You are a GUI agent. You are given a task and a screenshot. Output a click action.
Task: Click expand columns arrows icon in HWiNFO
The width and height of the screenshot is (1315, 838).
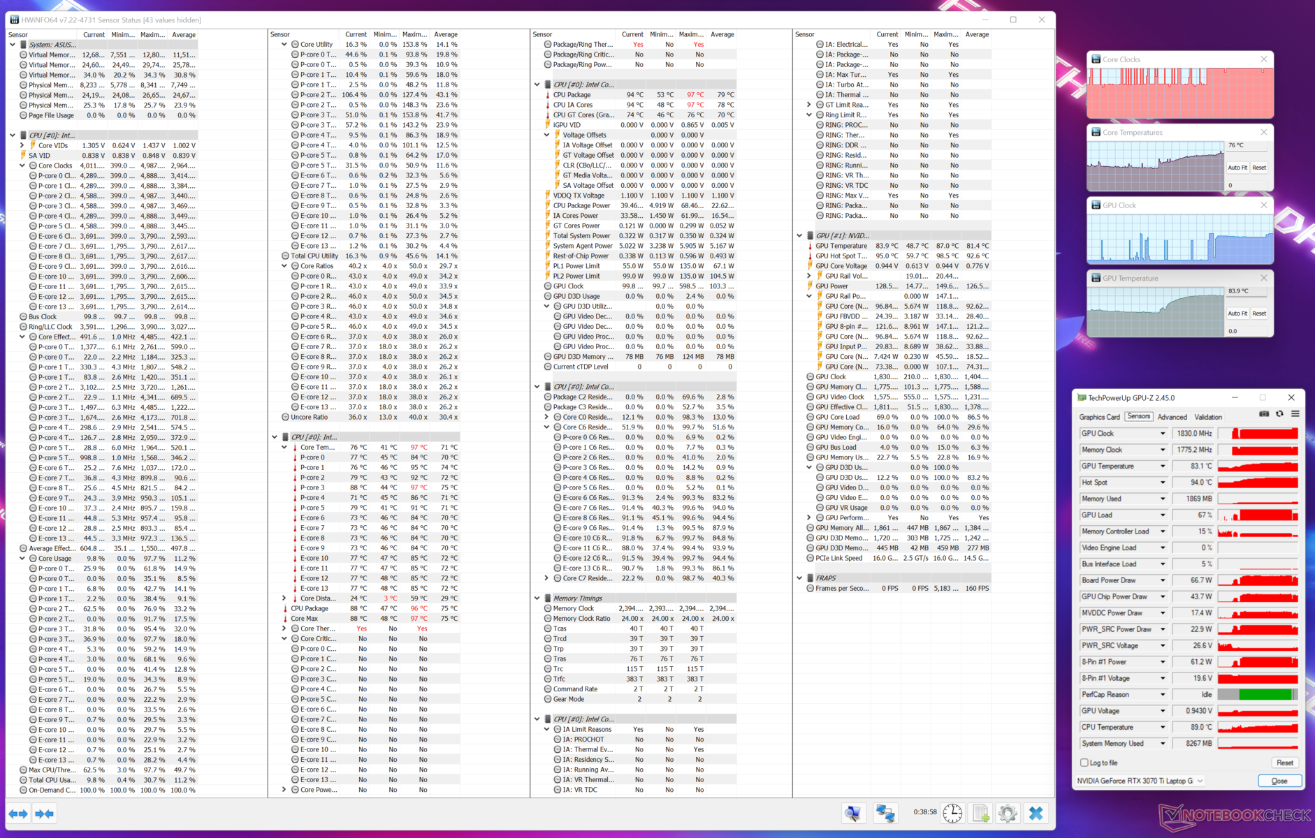[18, 814]
